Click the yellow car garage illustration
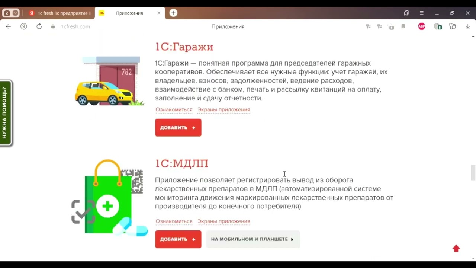 tap(110, 81)
